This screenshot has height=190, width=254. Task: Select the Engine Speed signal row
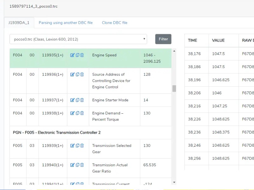pyautogui.click(x=104, y=55)
